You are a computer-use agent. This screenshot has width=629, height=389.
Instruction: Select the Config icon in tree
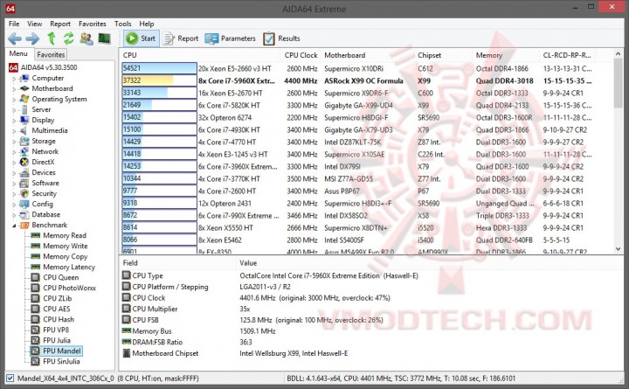(24, 204)
